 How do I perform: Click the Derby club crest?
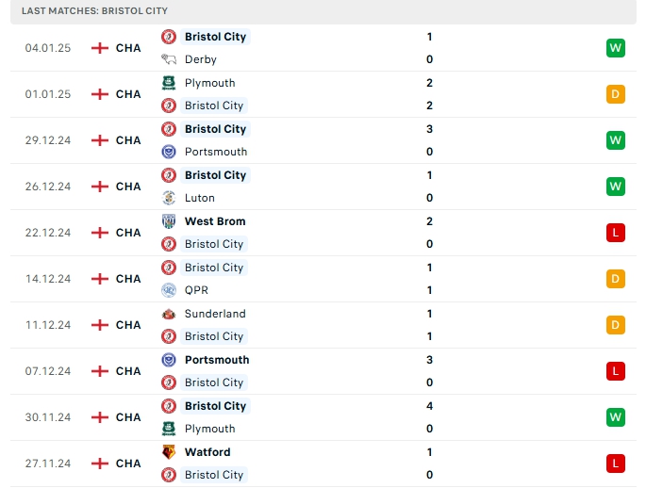(x=169, y=59)
